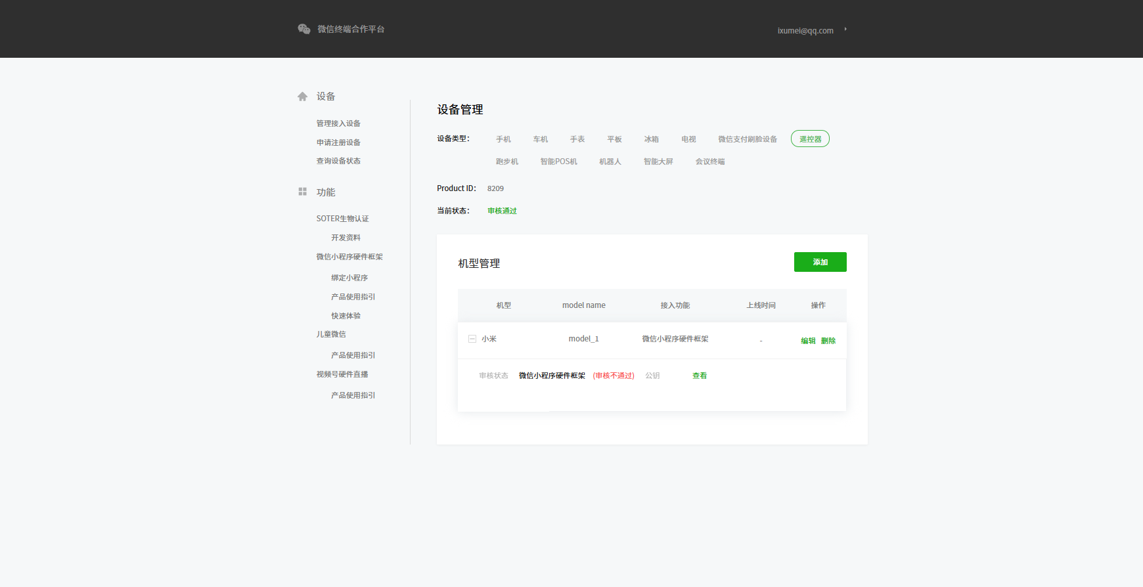1143x587 pixels.
Task: Select the 智能POS机 device type
Action: 558,162
